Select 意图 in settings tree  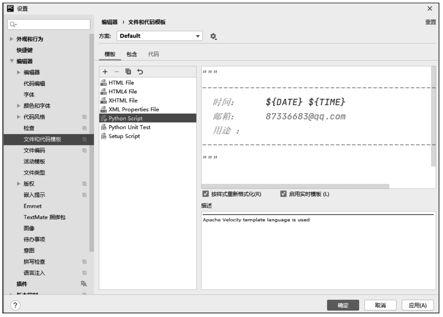(x=29, y=250)
